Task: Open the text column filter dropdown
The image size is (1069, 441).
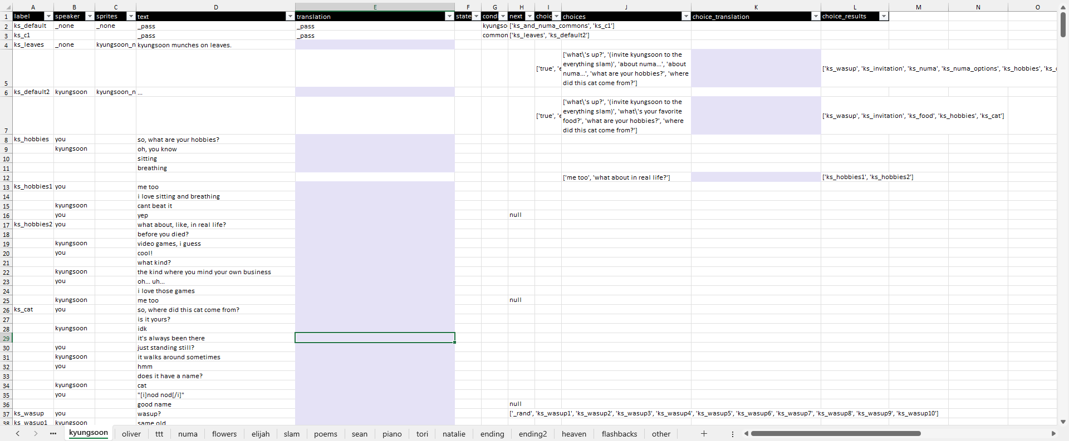Action: [290, 17]
